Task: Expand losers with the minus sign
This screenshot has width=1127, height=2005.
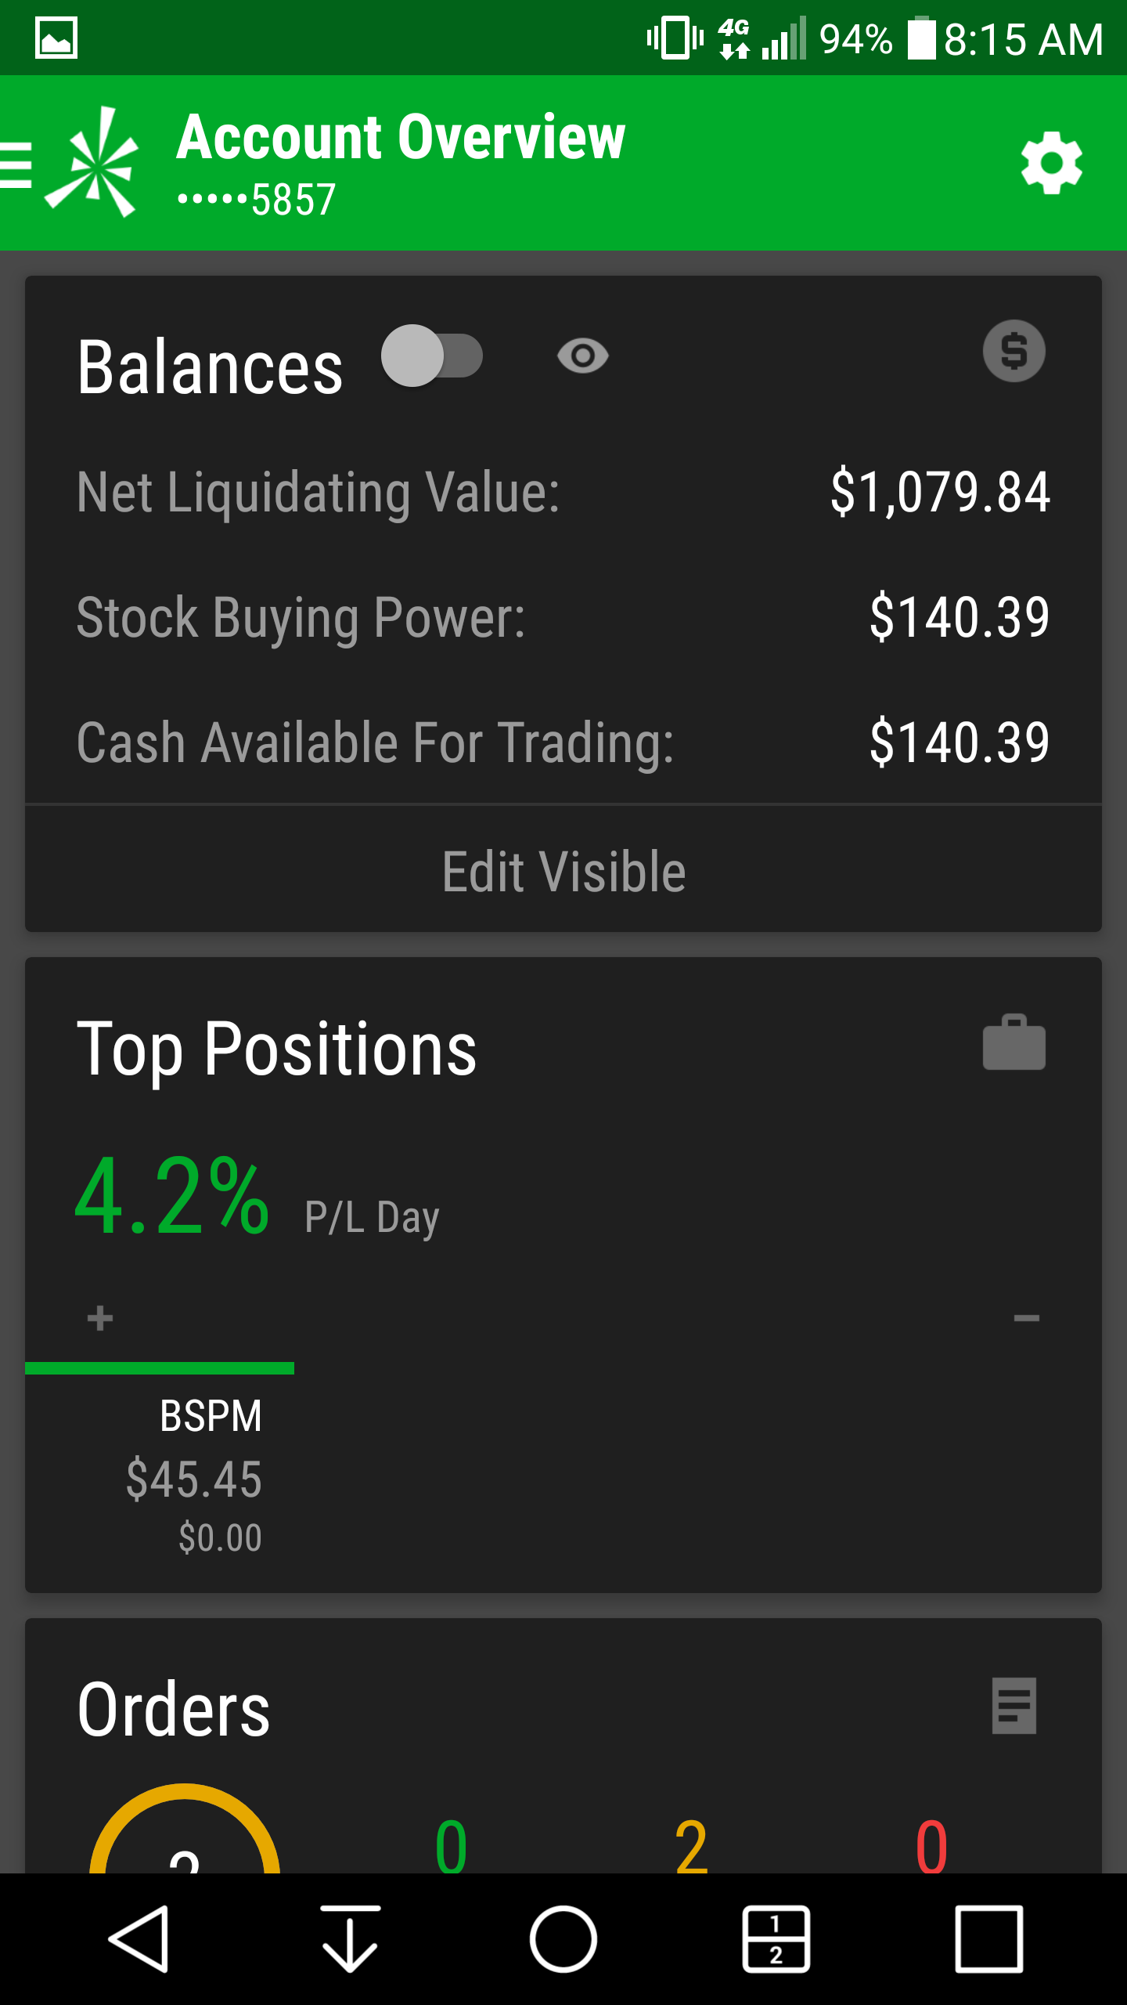Action: 1026,1318
